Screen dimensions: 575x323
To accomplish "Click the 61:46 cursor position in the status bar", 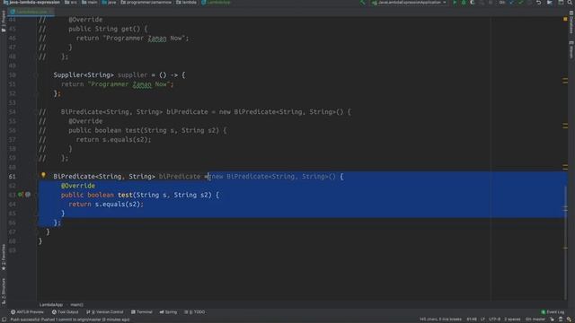I will (472, 319).
